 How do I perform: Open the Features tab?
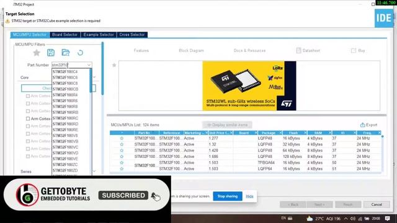pos(141,51)
